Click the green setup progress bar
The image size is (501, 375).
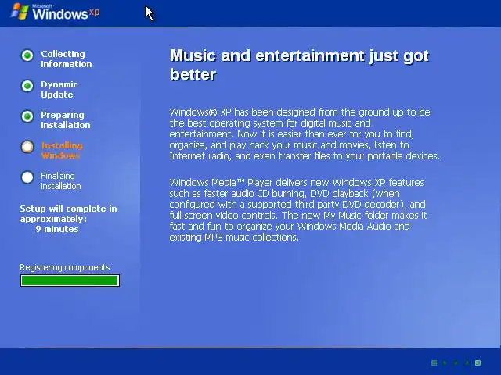click(70, 280)
